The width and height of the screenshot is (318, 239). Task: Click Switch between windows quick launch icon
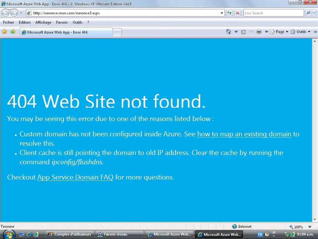pos(36,235)
